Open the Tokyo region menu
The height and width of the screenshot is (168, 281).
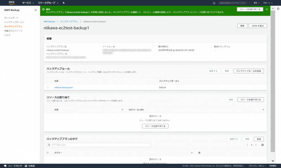pyautogui.click(x=257, y=3)
